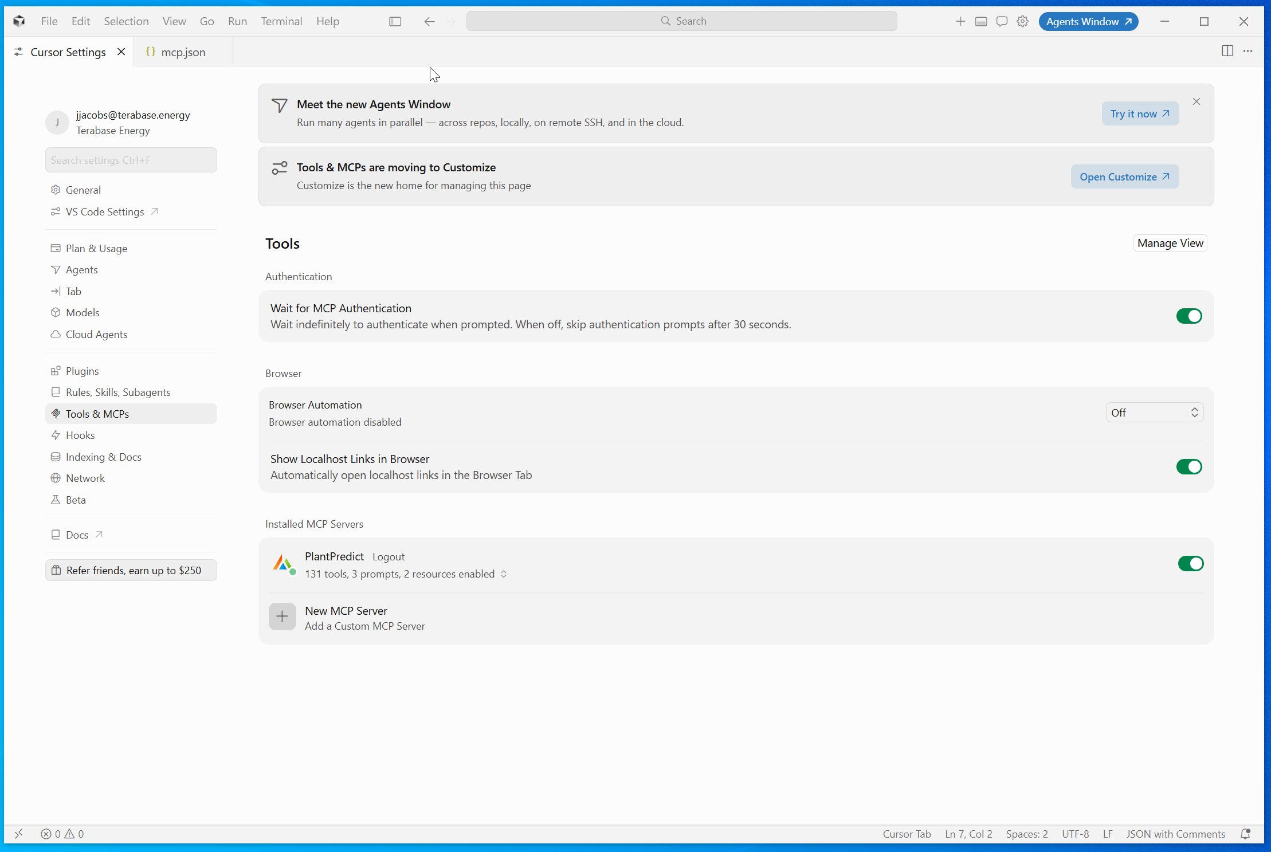Open notifications bell in status bar

point(1245,834)
